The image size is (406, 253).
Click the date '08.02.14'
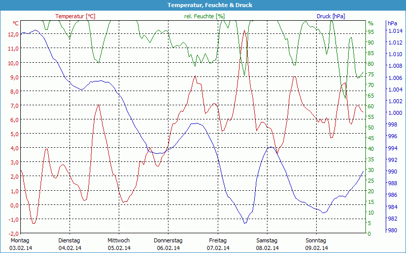pos(267,248)
